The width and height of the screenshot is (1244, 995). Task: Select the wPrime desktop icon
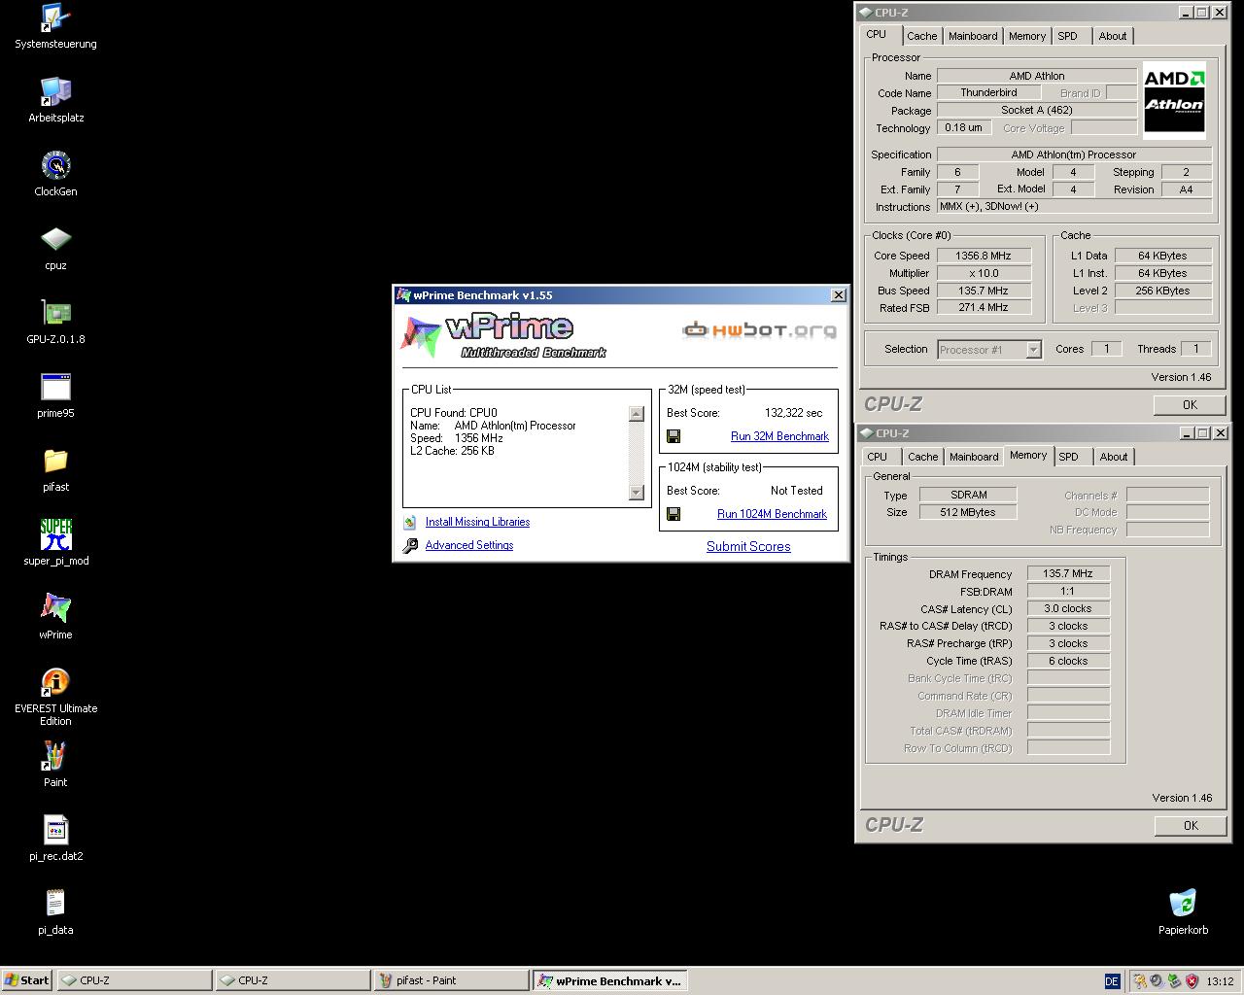pos(55,617)
